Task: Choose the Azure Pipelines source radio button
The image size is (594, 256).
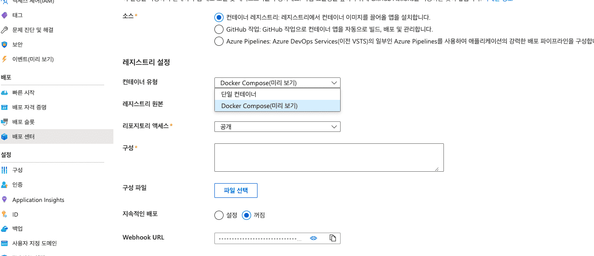Action: coord(219,41)
